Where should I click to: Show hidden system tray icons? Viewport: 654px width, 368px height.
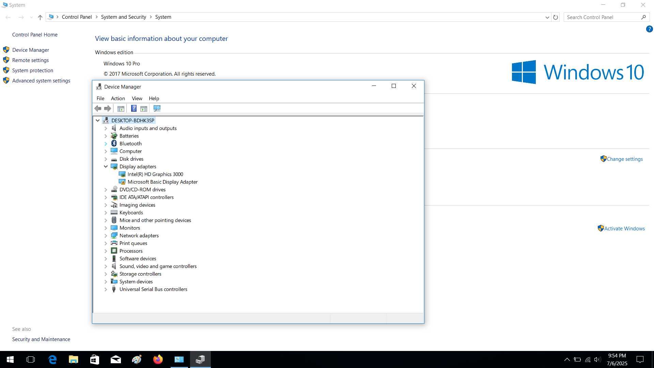567,359
